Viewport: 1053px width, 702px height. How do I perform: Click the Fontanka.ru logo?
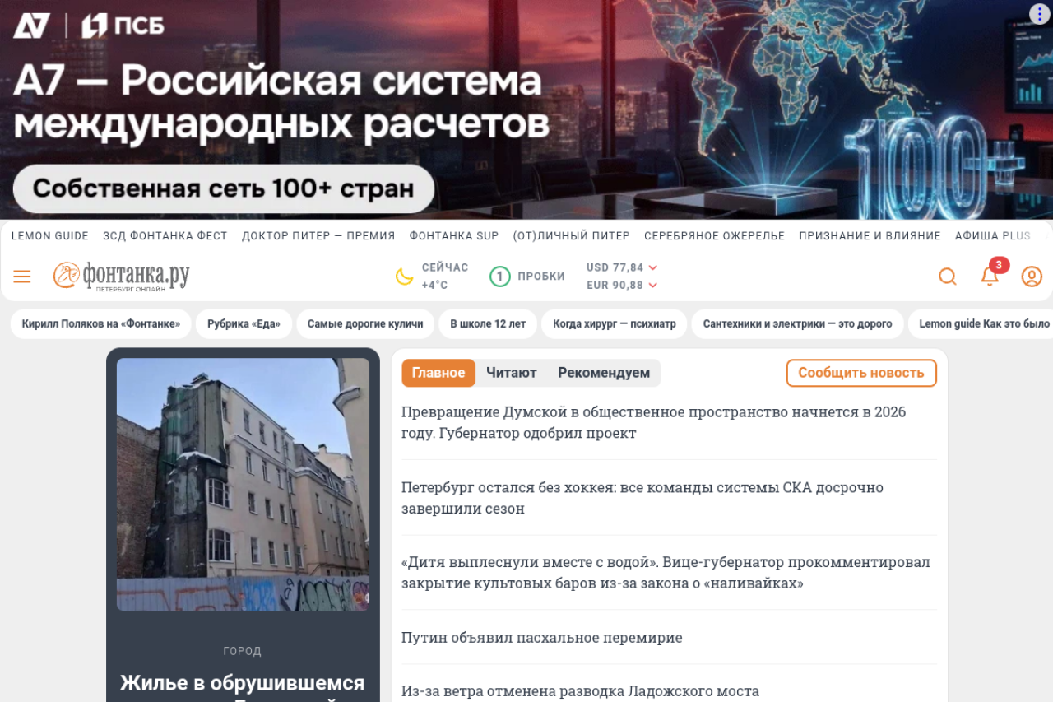(x=122, y=277)
